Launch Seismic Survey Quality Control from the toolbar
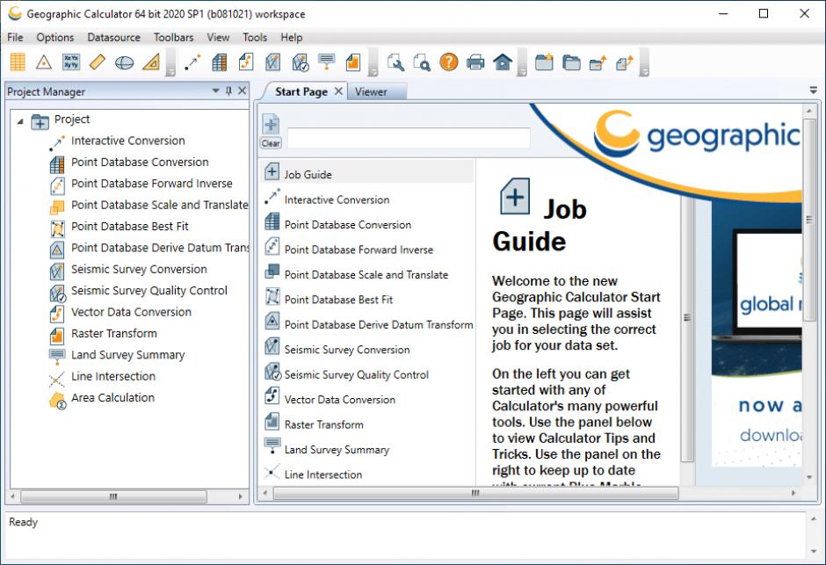Screen dimensions: 826x565 pyautogui.click(x=301, y=62)
